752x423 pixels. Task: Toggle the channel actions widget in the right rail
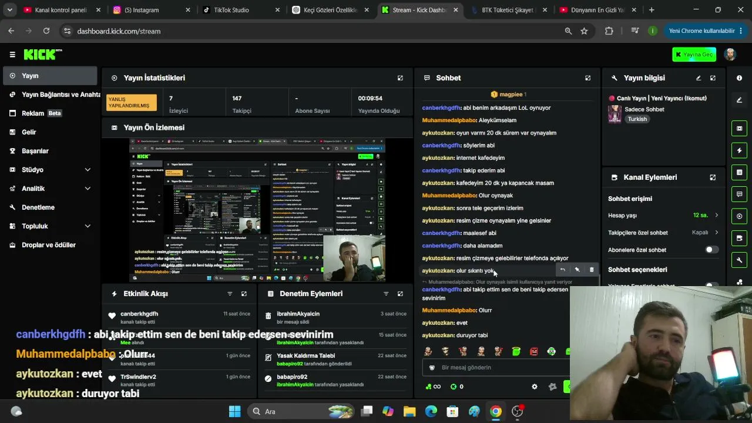pos(739,238)
